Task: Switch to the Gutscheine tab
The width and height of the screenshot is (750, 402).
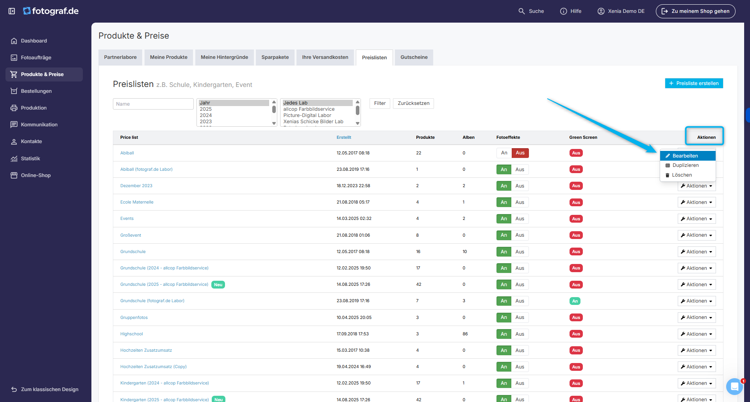Action: pyautogui.click(x=414, y=57)
